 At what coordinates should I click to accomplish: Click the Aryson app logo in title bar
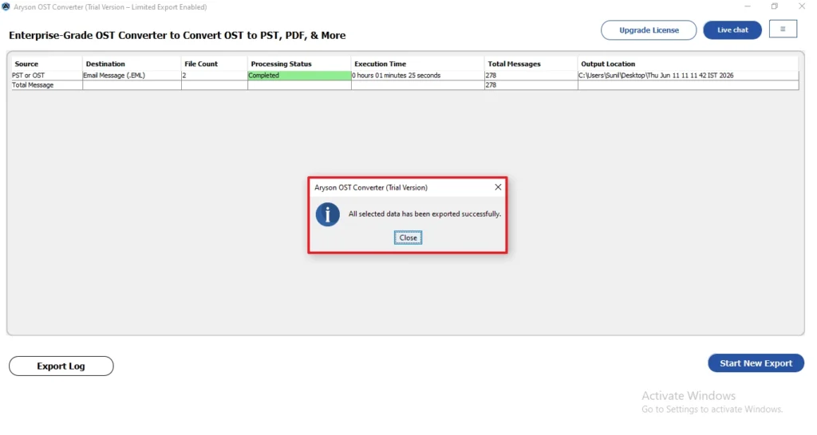(x=6, y=6)
